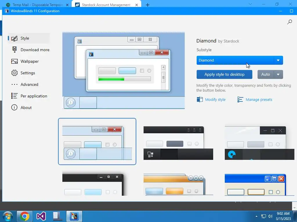
Task: Open Advanced options
Action: click(x=28, y=84)
